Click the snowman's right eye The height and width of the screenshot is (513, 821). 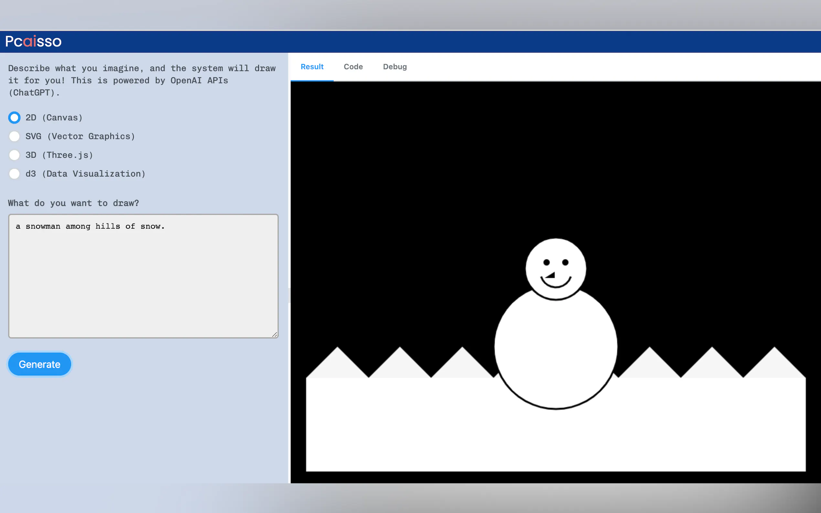click(x=565, y=262)
